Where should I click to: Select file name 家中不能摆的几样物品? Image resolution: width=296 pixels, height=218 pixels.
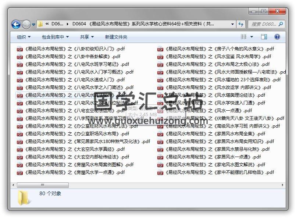coord(220,172)
